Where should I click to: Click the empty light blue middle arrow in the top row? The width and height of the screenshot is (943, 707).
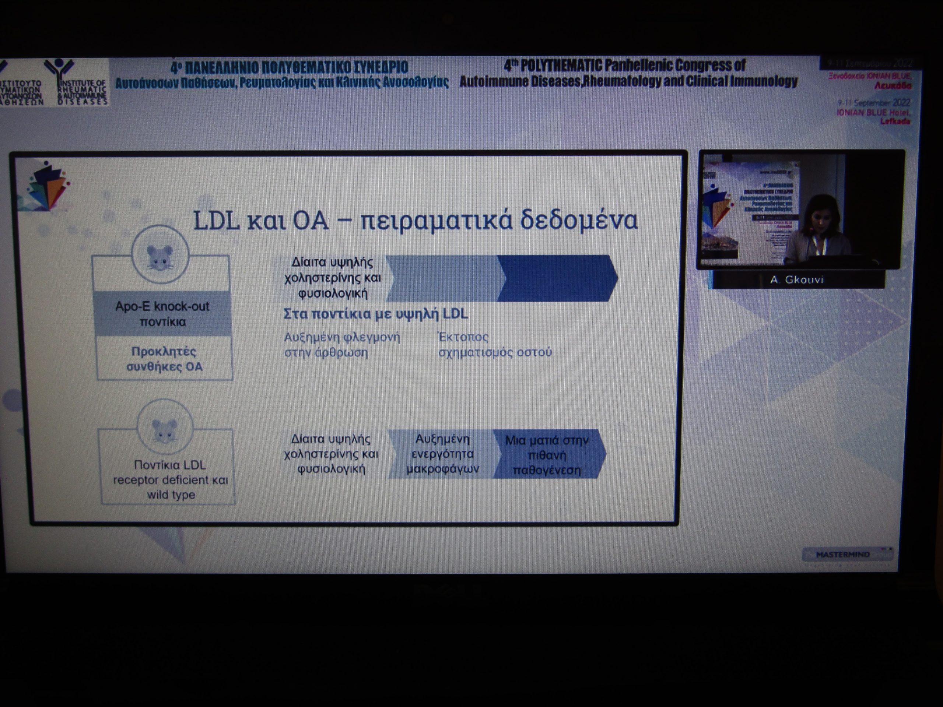point(445,278)
